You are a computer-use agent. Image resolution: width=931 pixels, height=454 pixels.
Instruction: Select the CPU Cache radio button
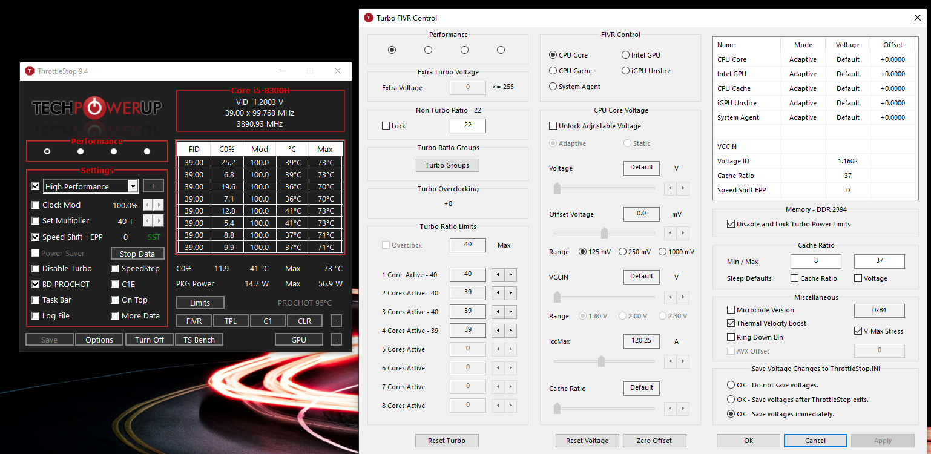(x=553, y=71)
